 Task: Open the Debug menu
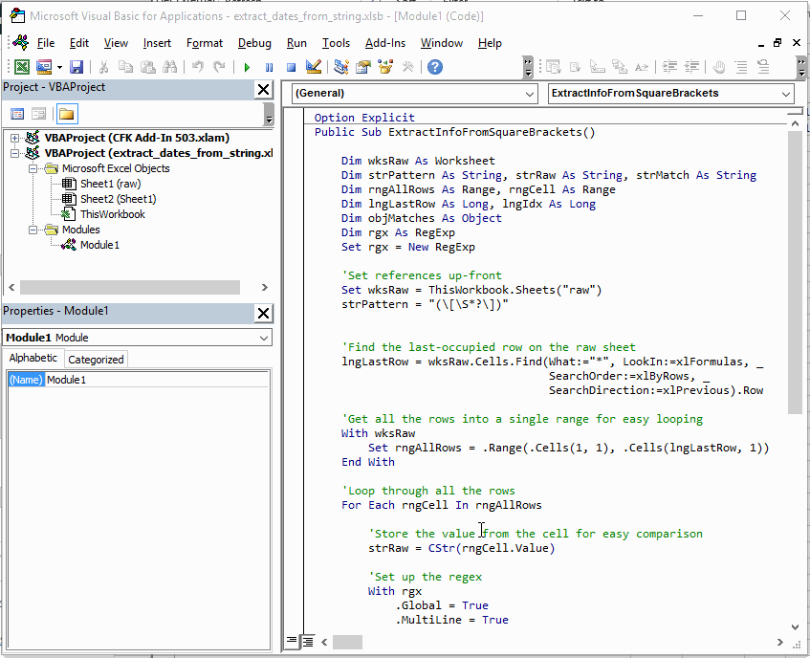[254, 43]
